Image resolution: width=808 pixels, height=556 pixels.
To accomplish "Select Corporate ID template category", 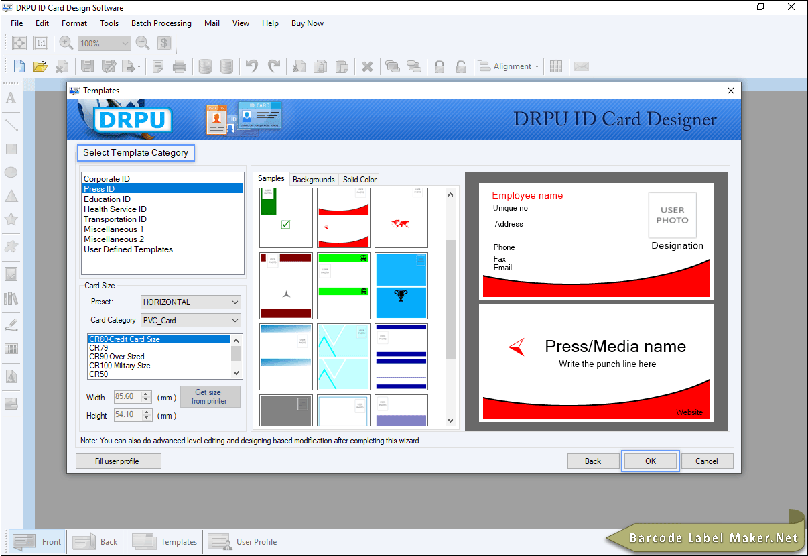I will (162, 179).
